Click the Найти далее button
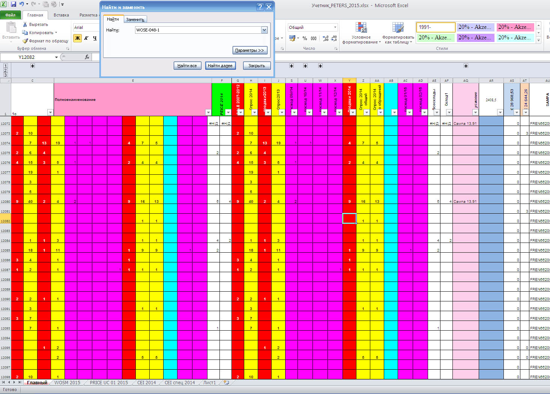This screenshot has width=550, height=394. coord(220,66)
